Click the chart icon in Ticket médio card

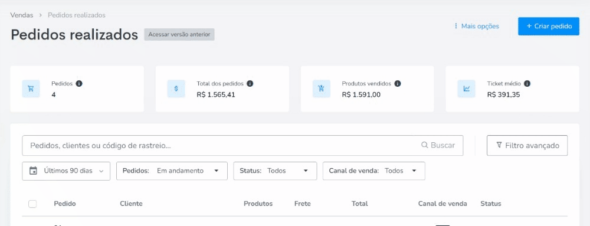467,89
